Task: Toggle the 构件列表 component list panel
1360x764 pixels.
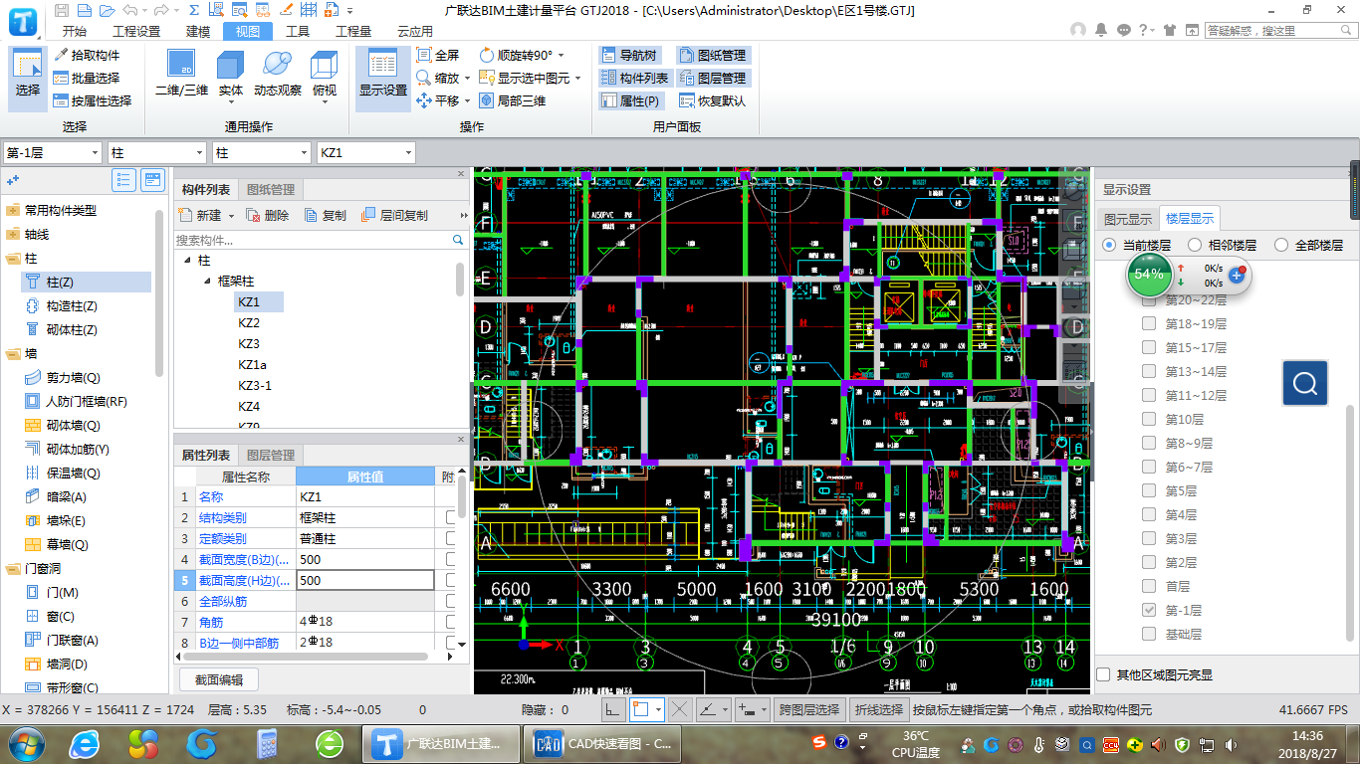Action: pos(634,78)
